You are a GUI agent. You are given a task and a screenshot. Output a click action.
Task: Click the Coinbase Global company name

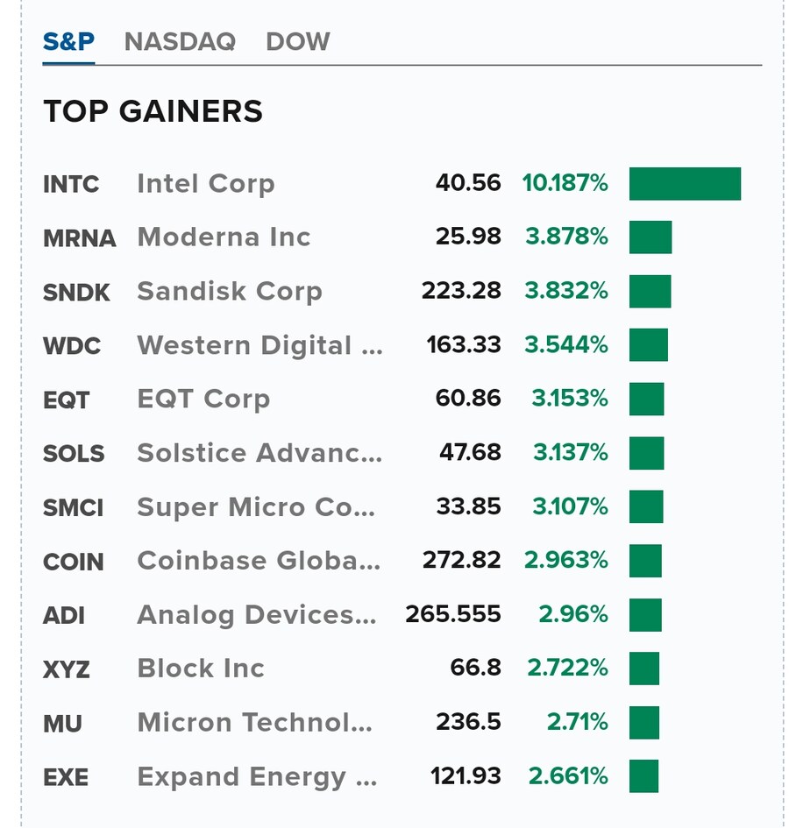(x=259, y=561)
